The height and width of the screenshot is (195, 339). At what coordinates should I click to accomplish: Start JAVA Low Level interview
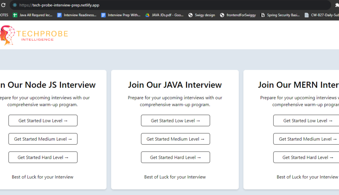(x=175, y=121)
